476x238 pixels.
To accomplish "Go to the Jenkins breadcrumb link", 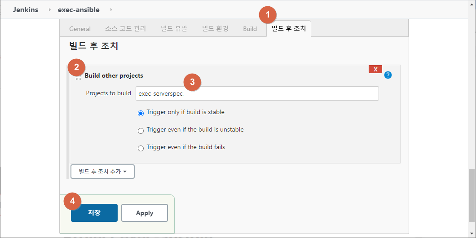I will point(26,10).
